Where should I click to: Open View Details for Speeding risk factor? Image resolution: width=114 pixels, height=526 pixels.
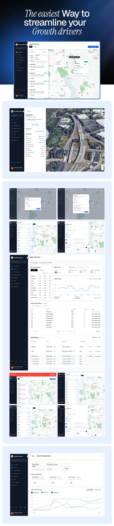pyautogui.click(x=98, y=347)
